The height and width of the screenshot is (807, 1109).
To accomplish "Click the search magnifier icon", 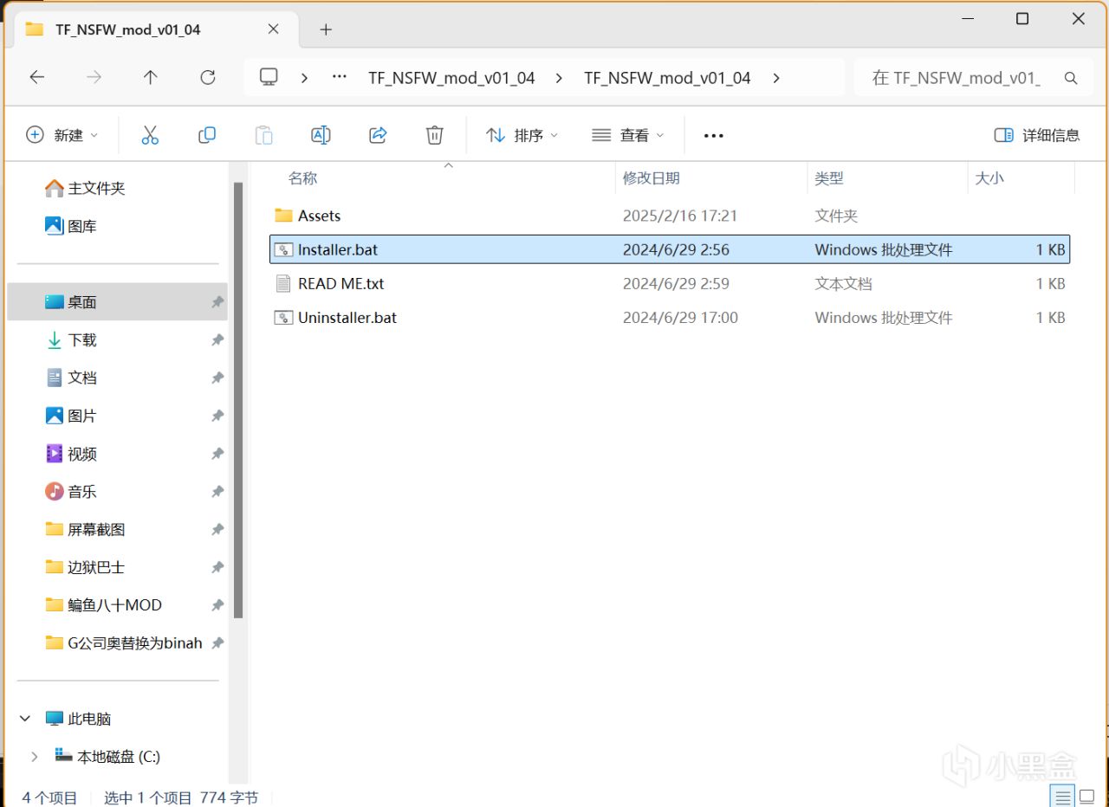I will (x=1071, y=78).
